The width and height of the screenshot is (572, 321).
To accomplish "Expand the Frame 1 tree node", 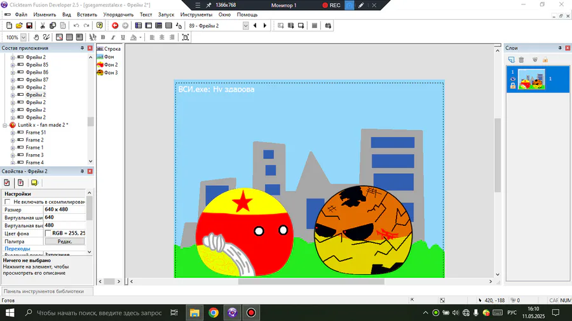I will [x=13, y=148].
